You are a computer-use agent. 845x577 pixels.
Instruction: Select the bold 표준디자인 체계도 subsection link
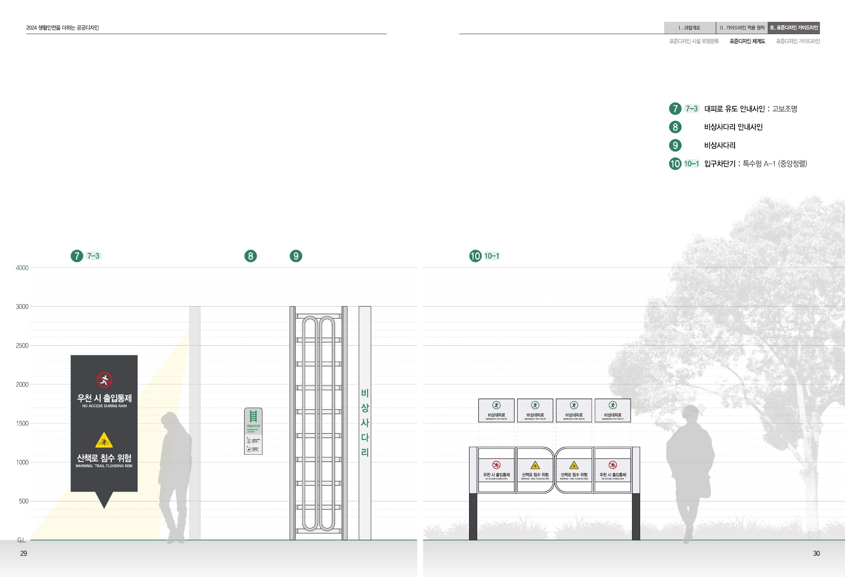point(747,41)
